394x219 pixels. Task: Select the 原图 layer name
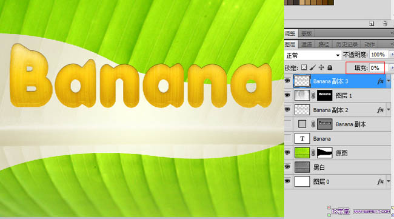pos(342,153)
